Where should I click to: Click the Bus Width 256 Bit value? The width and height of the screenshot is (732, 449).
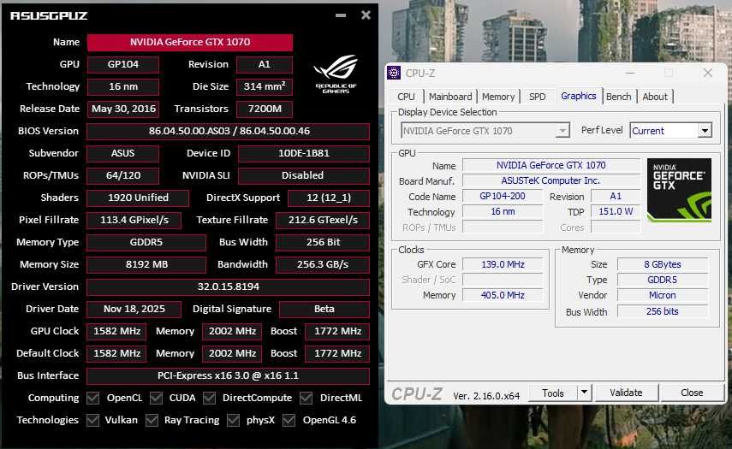pyautogui.click(x=323, y=242)
